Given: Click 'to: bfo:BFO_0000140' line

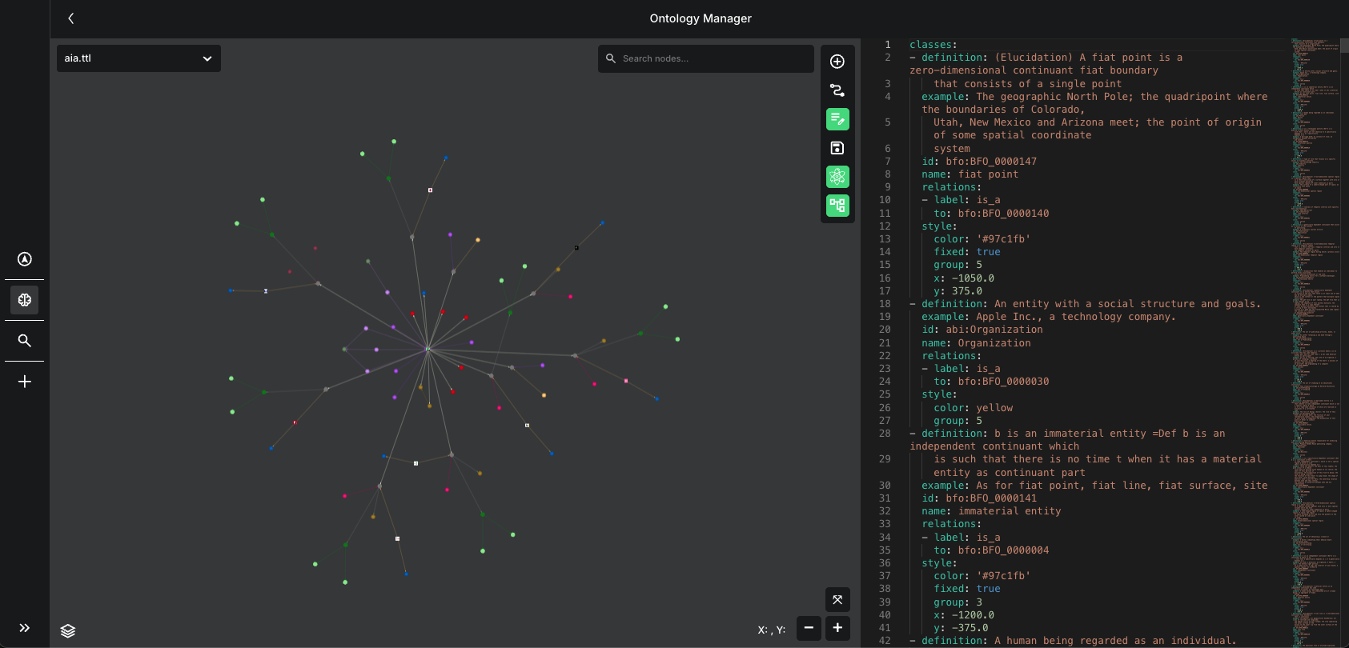Looking at the screenshot, I should pyautogui.click(x=991, y=214).
